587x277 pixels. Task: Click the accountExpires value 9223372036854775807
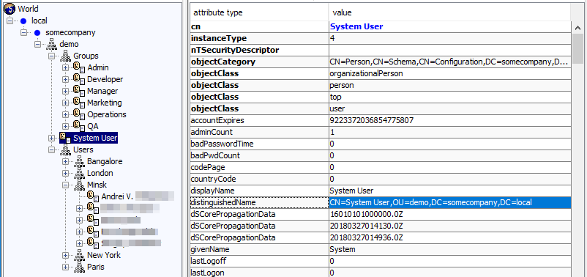tap(372, 120)
